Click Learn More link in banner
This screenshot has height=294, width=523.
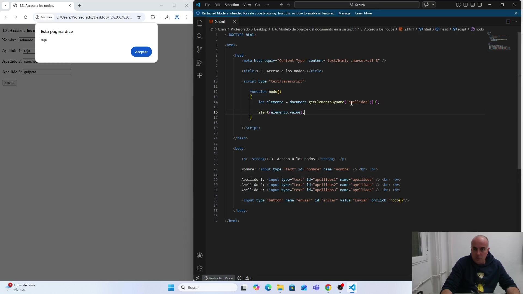coord(363,13)
